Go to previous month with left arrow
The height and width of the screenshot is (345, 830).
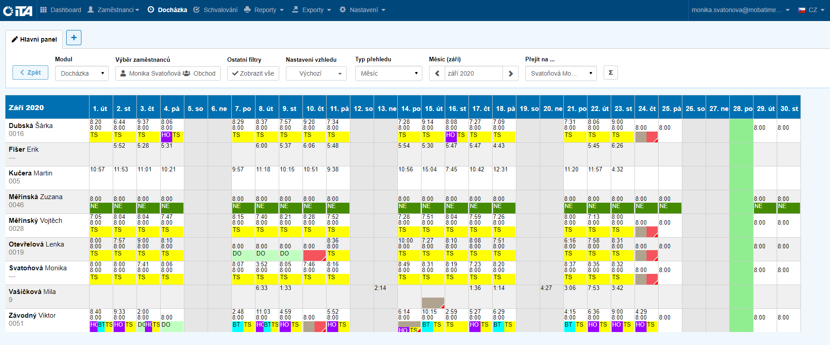pyautogui.click(x=437, y=73)
